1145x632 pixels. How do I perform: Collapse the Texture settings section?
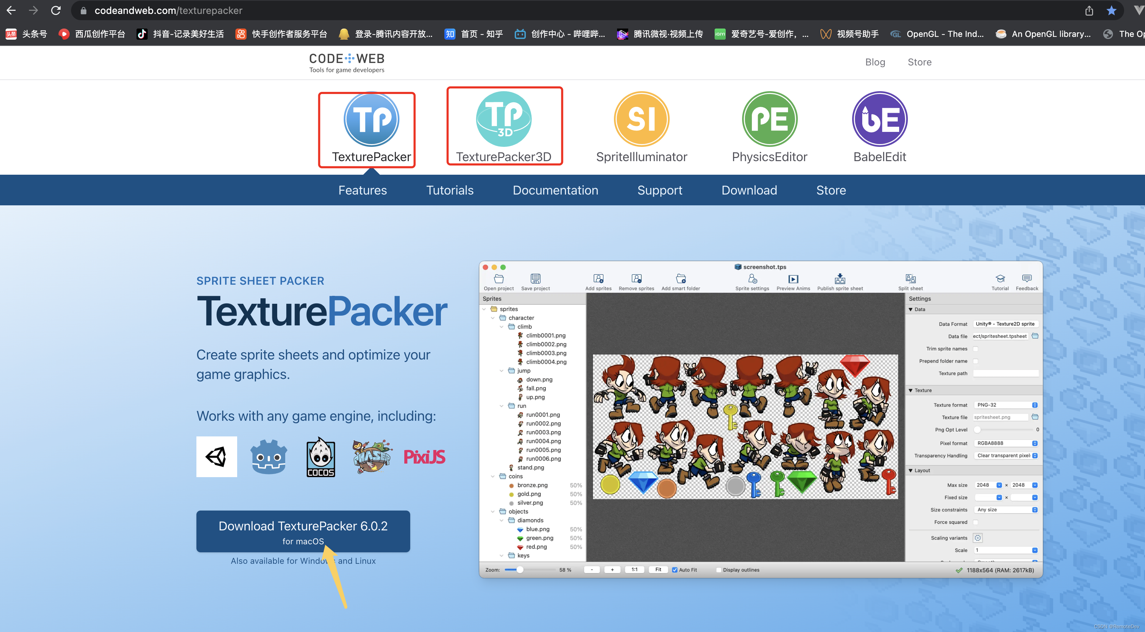point(911,390)
